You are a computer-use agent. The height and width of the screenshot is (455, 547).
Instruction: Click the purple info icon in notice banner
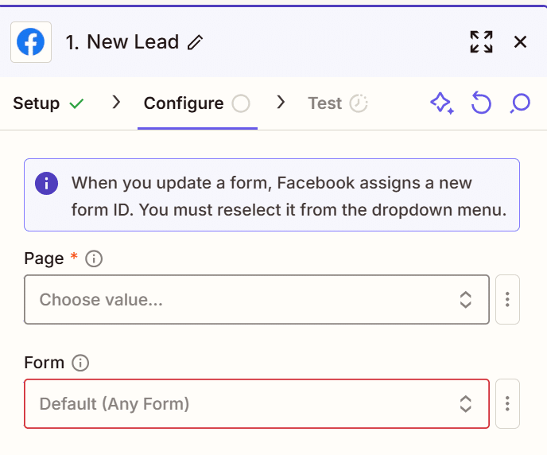click(46, 183)
